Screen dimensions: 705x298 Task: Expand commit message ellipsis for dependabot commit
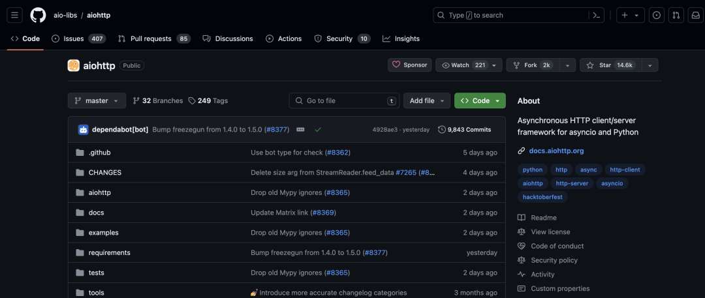[x=300, y=130]
